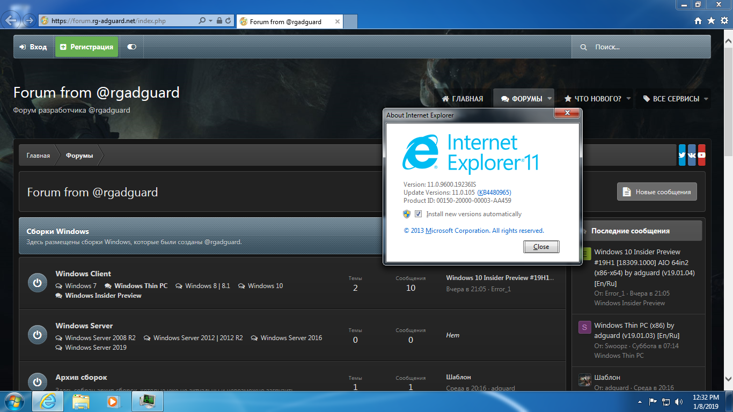This screenshot has height=412, width=733.
Task: Open Windows Explorer from the taskbar
Action: 81,401
